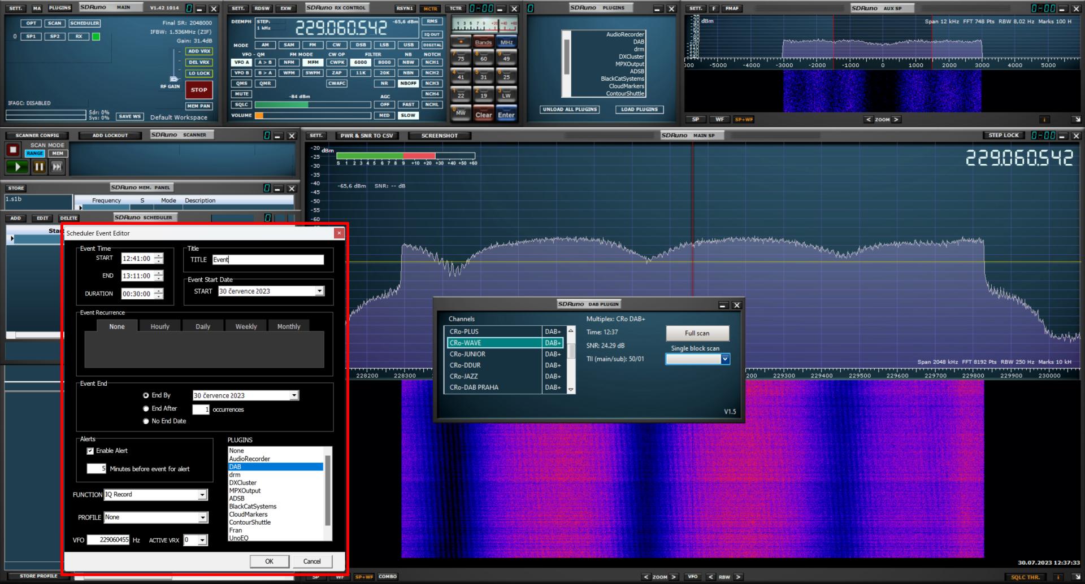Uncheck the Enable Alert checkbox
The height and width of the screenshot is (584, 1085).
coord(90,451)
